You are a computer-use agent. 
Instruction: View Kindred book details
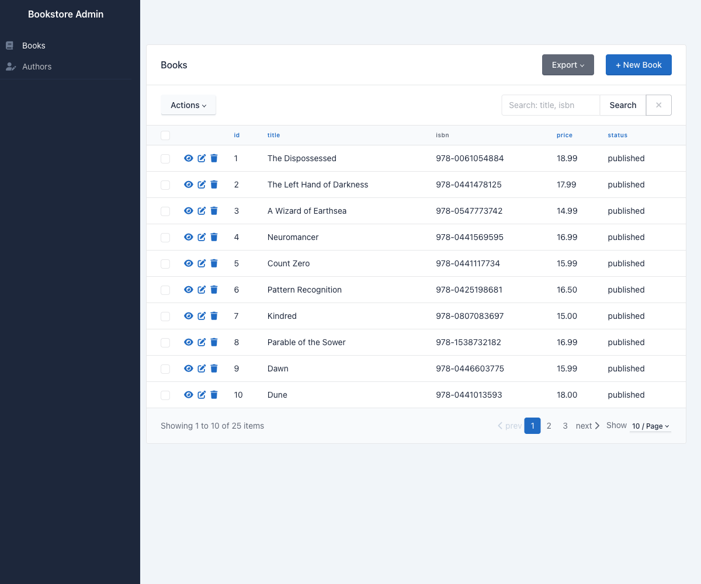(188, 316)
